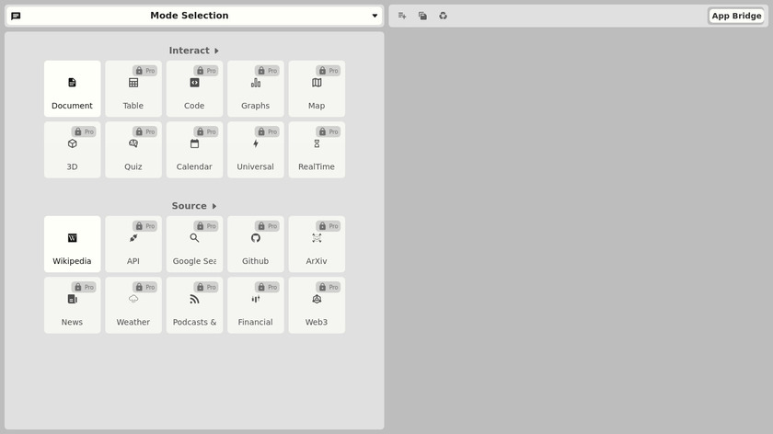Click the copy icon in toolbar
773x434 pixels.
(x=422, y=16)
